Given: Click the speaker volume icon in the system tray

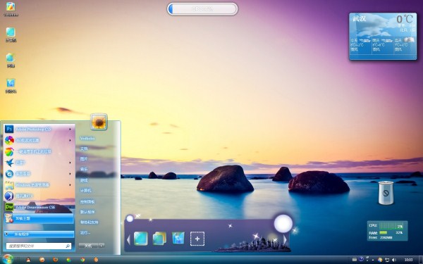Looking at the screenshot, I should click(393, 260).
